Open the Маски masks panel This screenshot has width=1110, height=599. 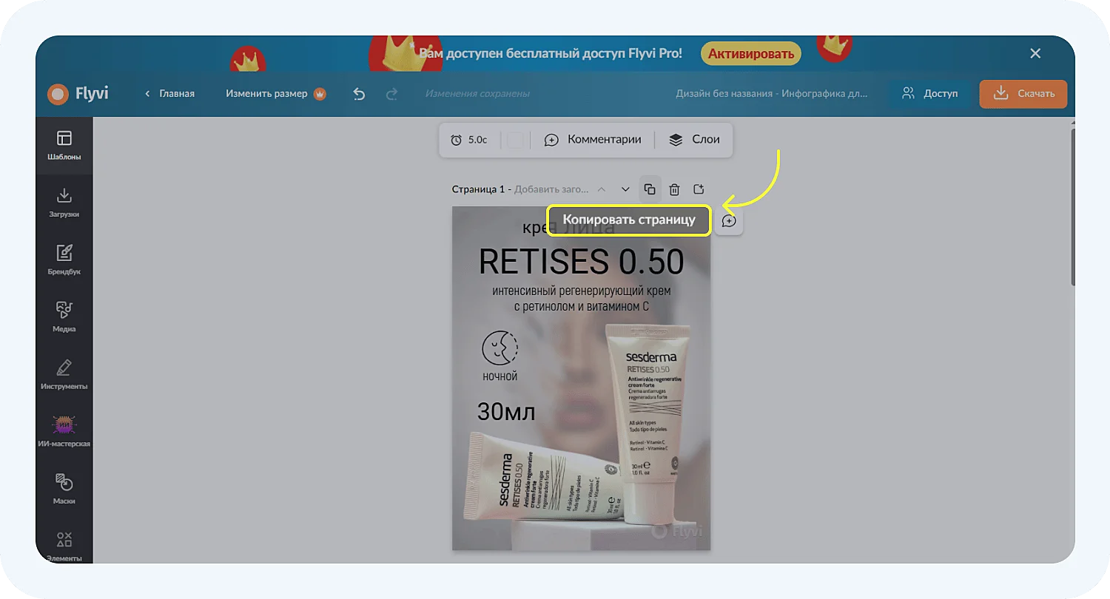pos(64,489)
